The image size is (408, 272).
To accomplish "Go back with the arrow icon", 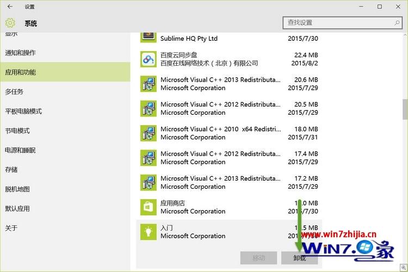I will 10,7.
